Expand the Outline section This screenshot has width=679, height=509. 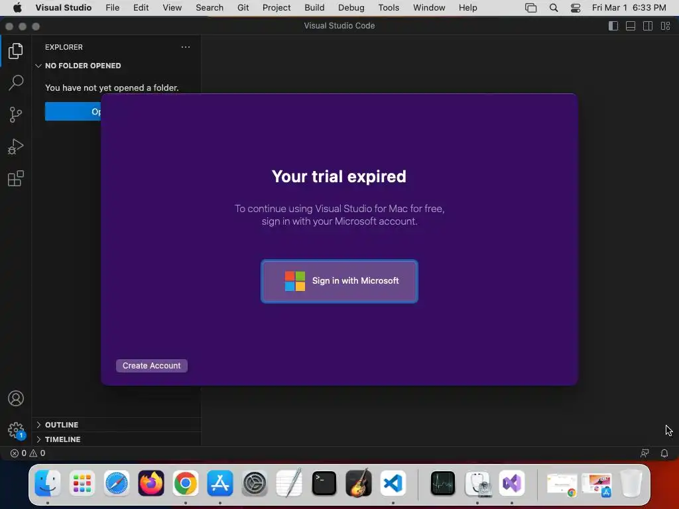116,425
